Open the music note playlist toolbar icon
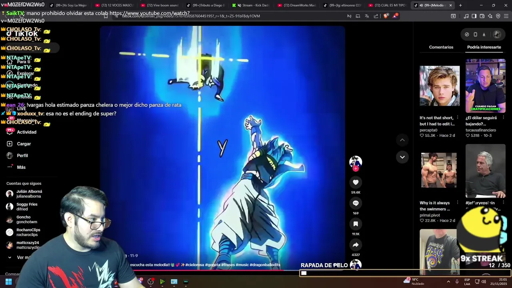 click(x=466, y=16)
